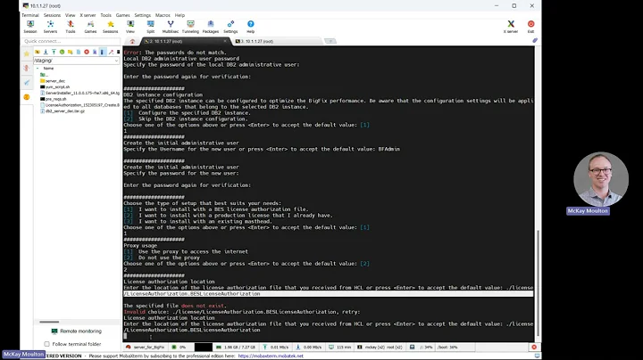This screenshot has width=643, height=360.
Task: Open the Settings menu
Action: (142, 15)
